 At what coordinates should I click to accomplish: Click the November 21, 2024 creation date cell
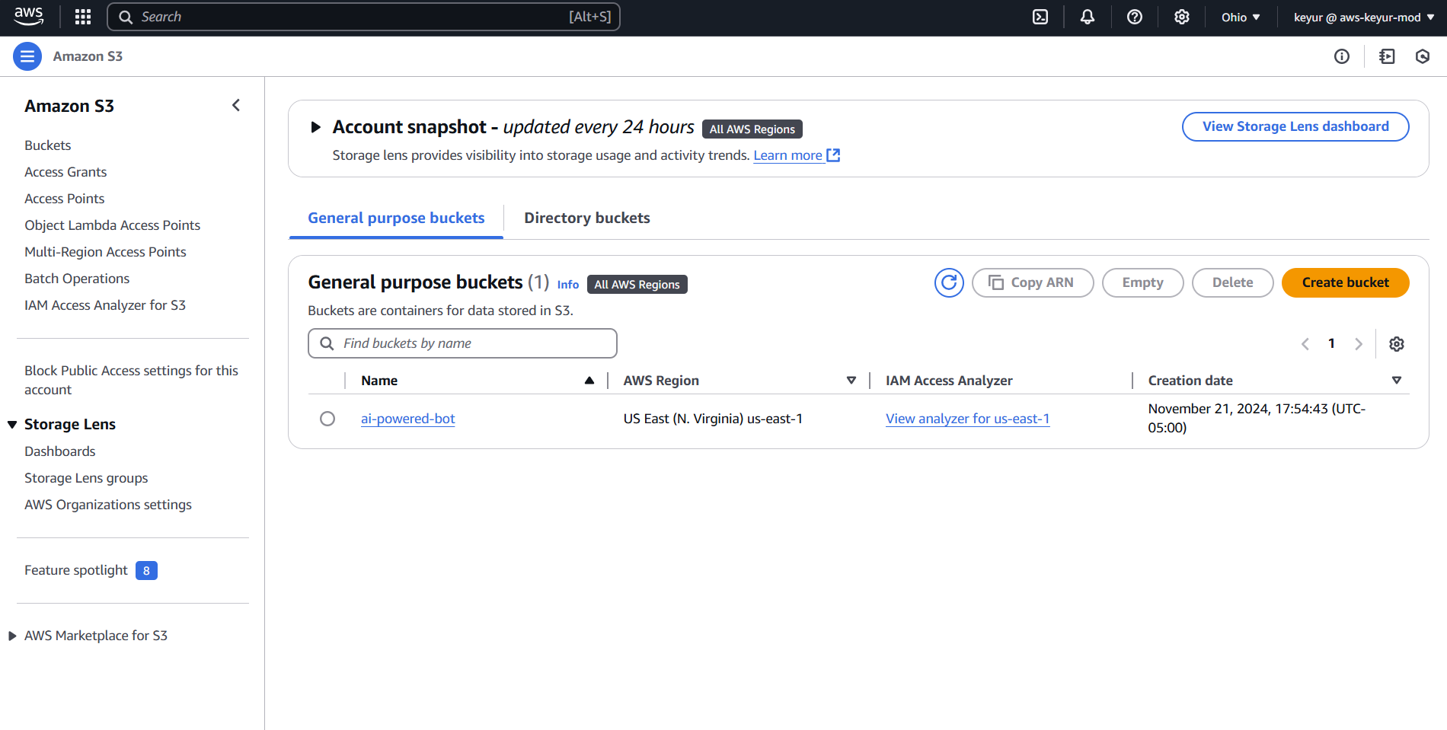[1257, 419]
